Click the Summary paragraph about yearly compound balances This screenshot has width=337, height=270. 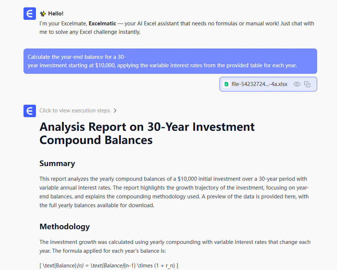174,192
